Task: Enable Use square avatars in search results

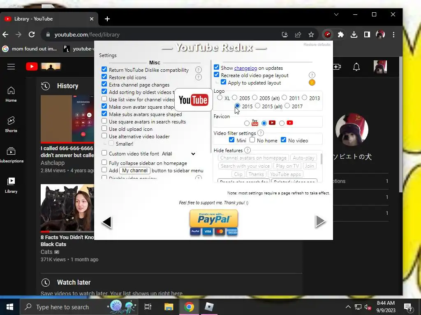Action: tap(104, 121)
